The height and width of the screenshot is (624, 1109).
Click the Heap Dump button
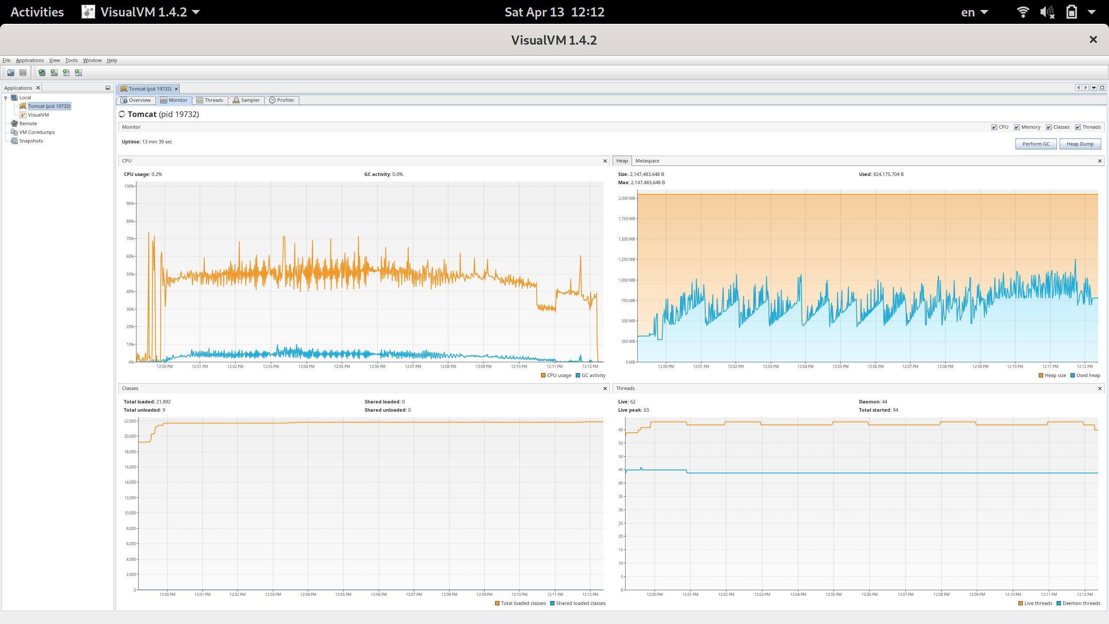click(x=1080, y=144)
